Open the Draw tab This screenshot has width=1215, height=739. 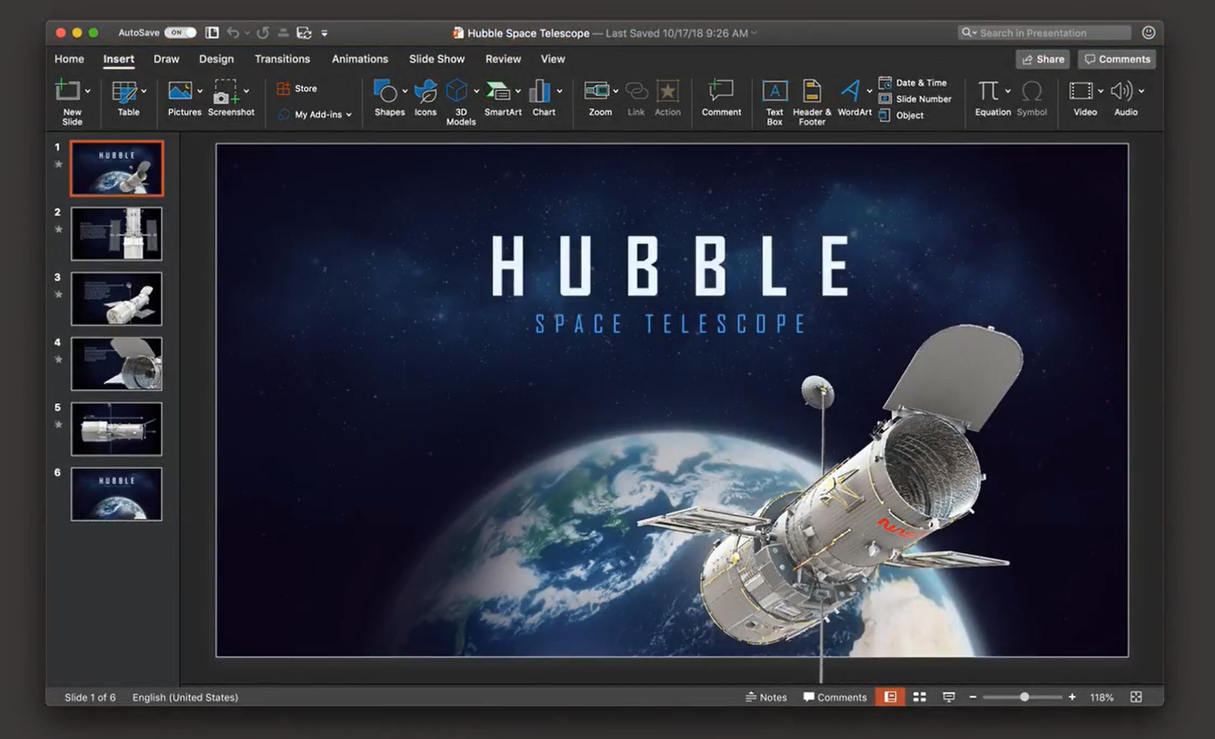click(166, 59)
